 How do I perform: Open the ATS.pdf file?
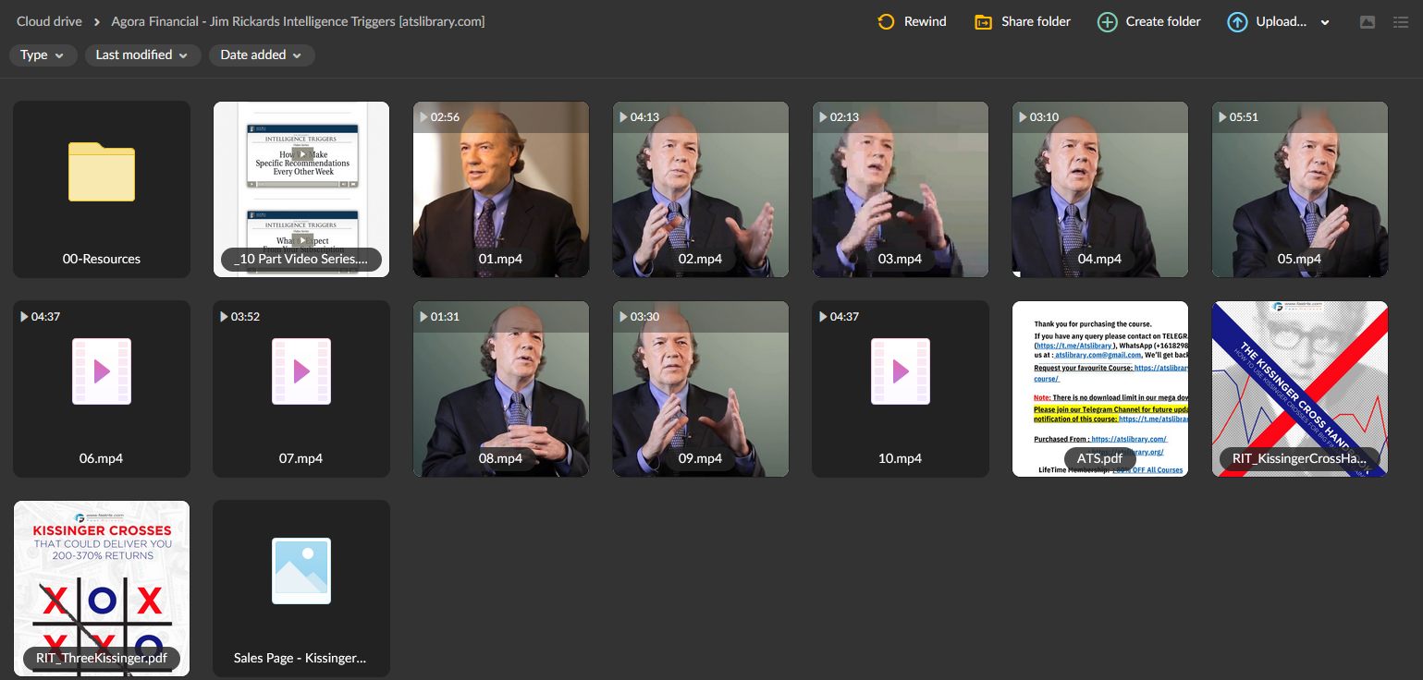click(1099, 388)
